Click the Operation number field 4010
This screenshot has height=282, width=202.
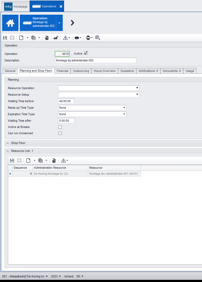62,54
